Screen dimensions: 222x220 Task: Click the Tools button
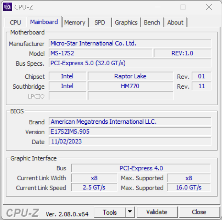tap(110, 212)
